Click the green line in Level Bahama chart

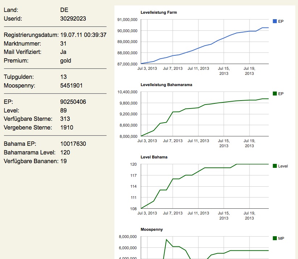[x=205, y=168]
